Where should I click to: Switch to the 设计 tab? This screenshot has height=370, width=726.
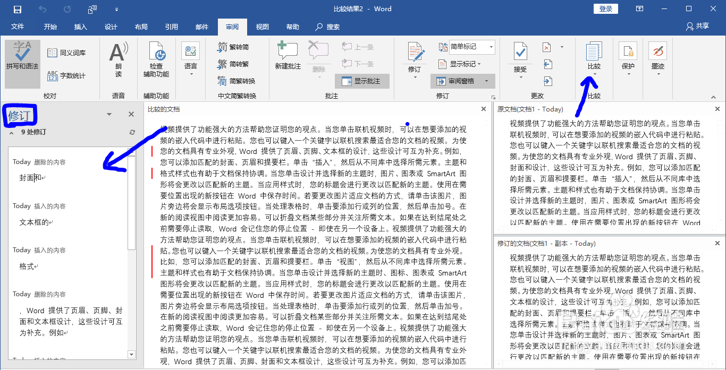pyautogui.click(x=111, y=27)
